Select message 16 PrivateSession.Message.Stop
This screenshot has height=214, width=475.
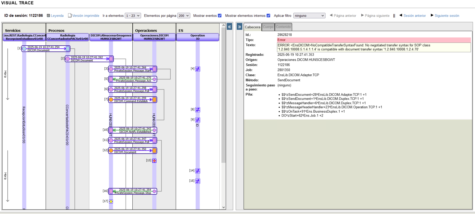[133, 191]
